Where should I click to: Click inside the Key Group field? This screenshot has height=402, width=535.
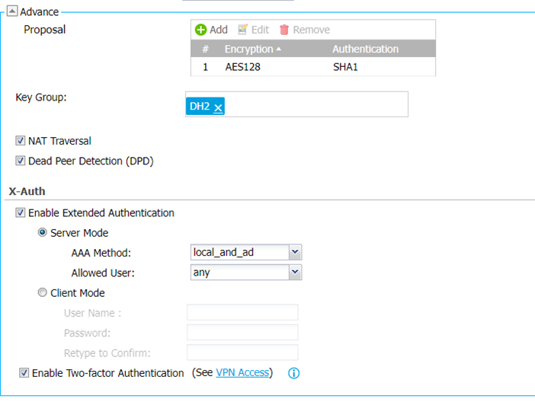[x=312, y=105]
